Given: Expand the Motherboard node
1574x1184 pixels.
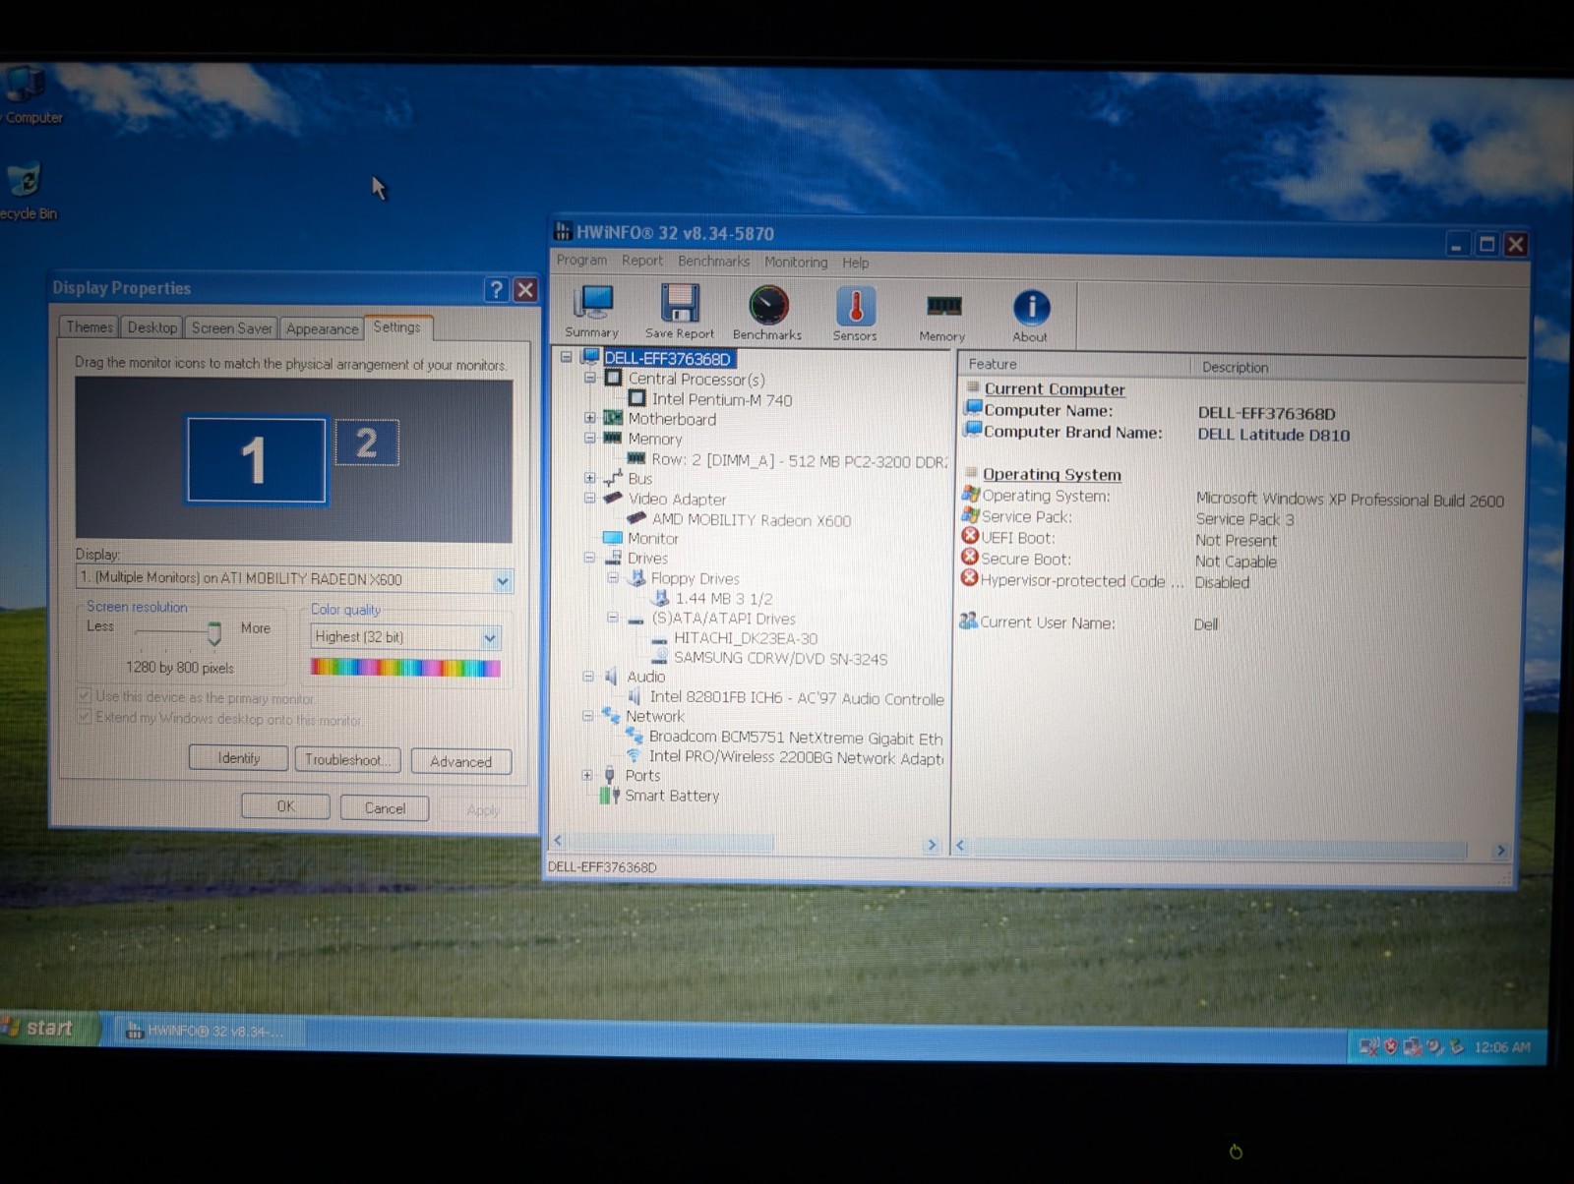Looking at the screenshot, I should [x=590, y=418].
